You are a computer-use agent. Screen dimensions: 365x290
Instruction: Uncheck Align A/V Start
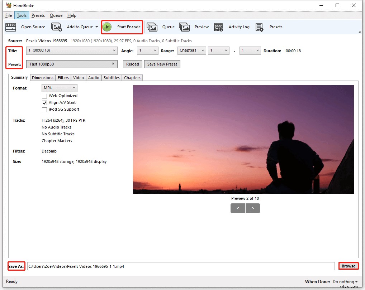click(44, 103)
